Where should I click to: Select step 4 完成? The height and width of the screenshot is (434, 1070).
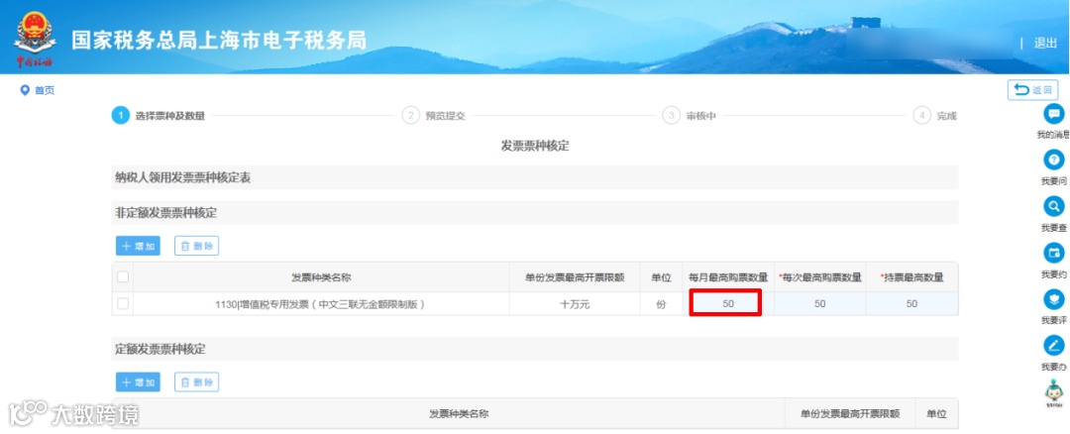point(935,115)
